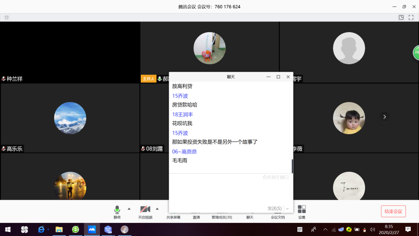Switch the video layout using top-right icon
The width and height of the screenshot is (419, 236).
401,17
